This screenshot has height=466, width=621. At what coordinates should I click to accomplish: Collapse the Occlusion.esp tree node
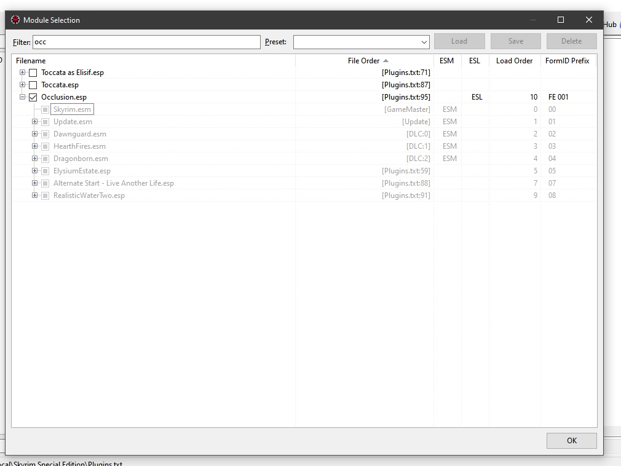pos(23,97)
